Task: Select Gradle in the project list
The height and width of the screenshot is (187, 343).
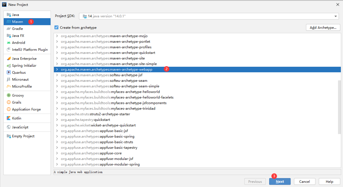Action: 27,29
